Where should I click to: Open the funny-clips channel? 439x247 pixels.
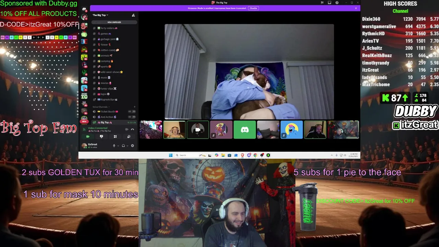[115, 89]
